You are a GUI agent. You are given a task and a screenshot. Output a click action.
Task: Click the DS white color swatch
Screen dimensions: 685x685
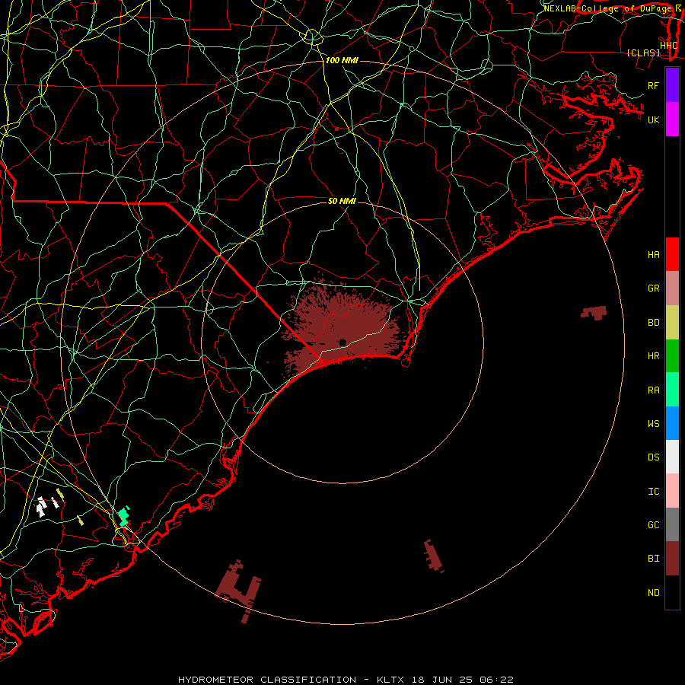click(672, 457)
